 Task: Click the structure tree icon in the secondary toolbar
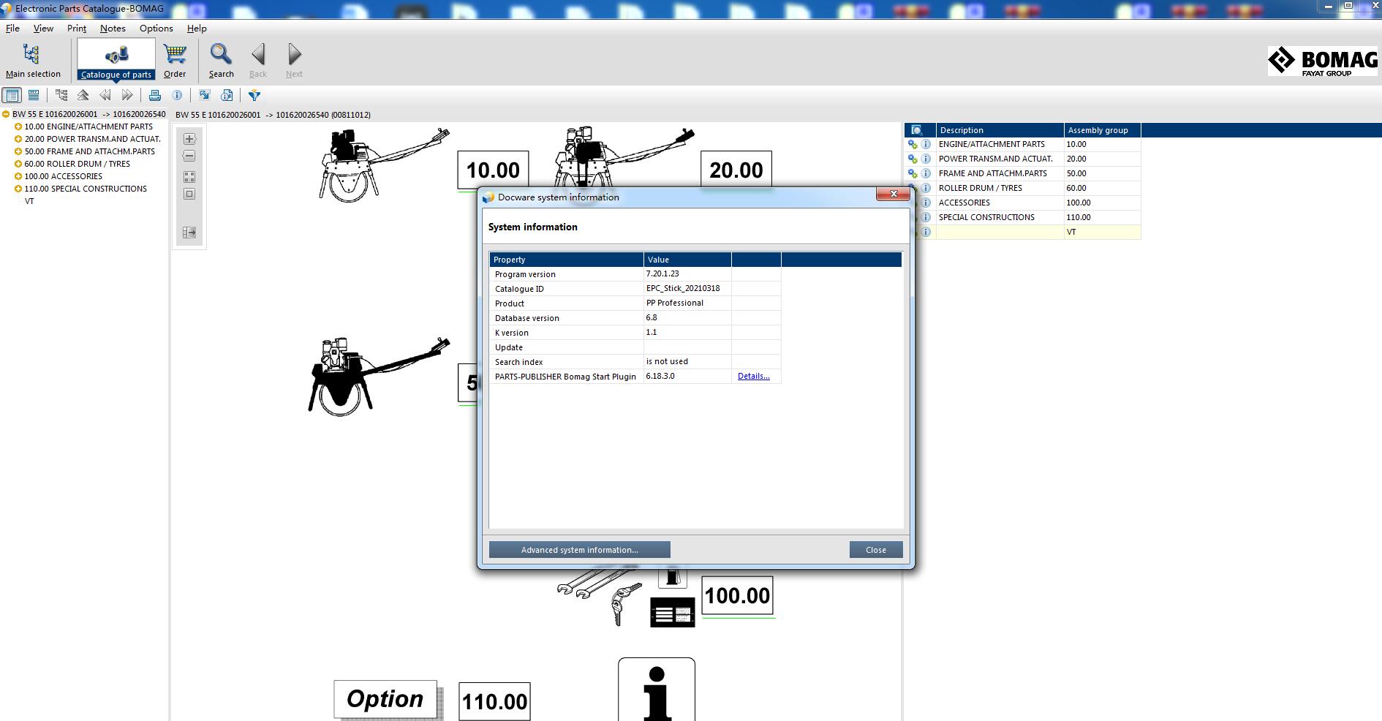61,95
